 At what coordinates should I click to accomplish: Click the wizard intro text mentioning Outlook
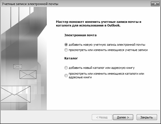[99, 24]
